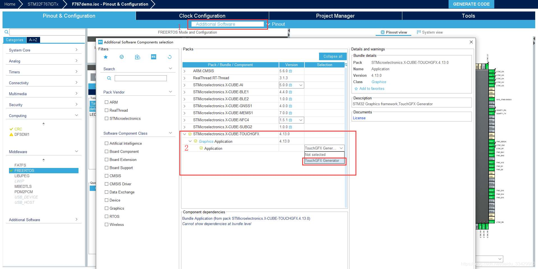Open the License document link
The width and height of the screenshot is (538, 269).
click(359, 118)
